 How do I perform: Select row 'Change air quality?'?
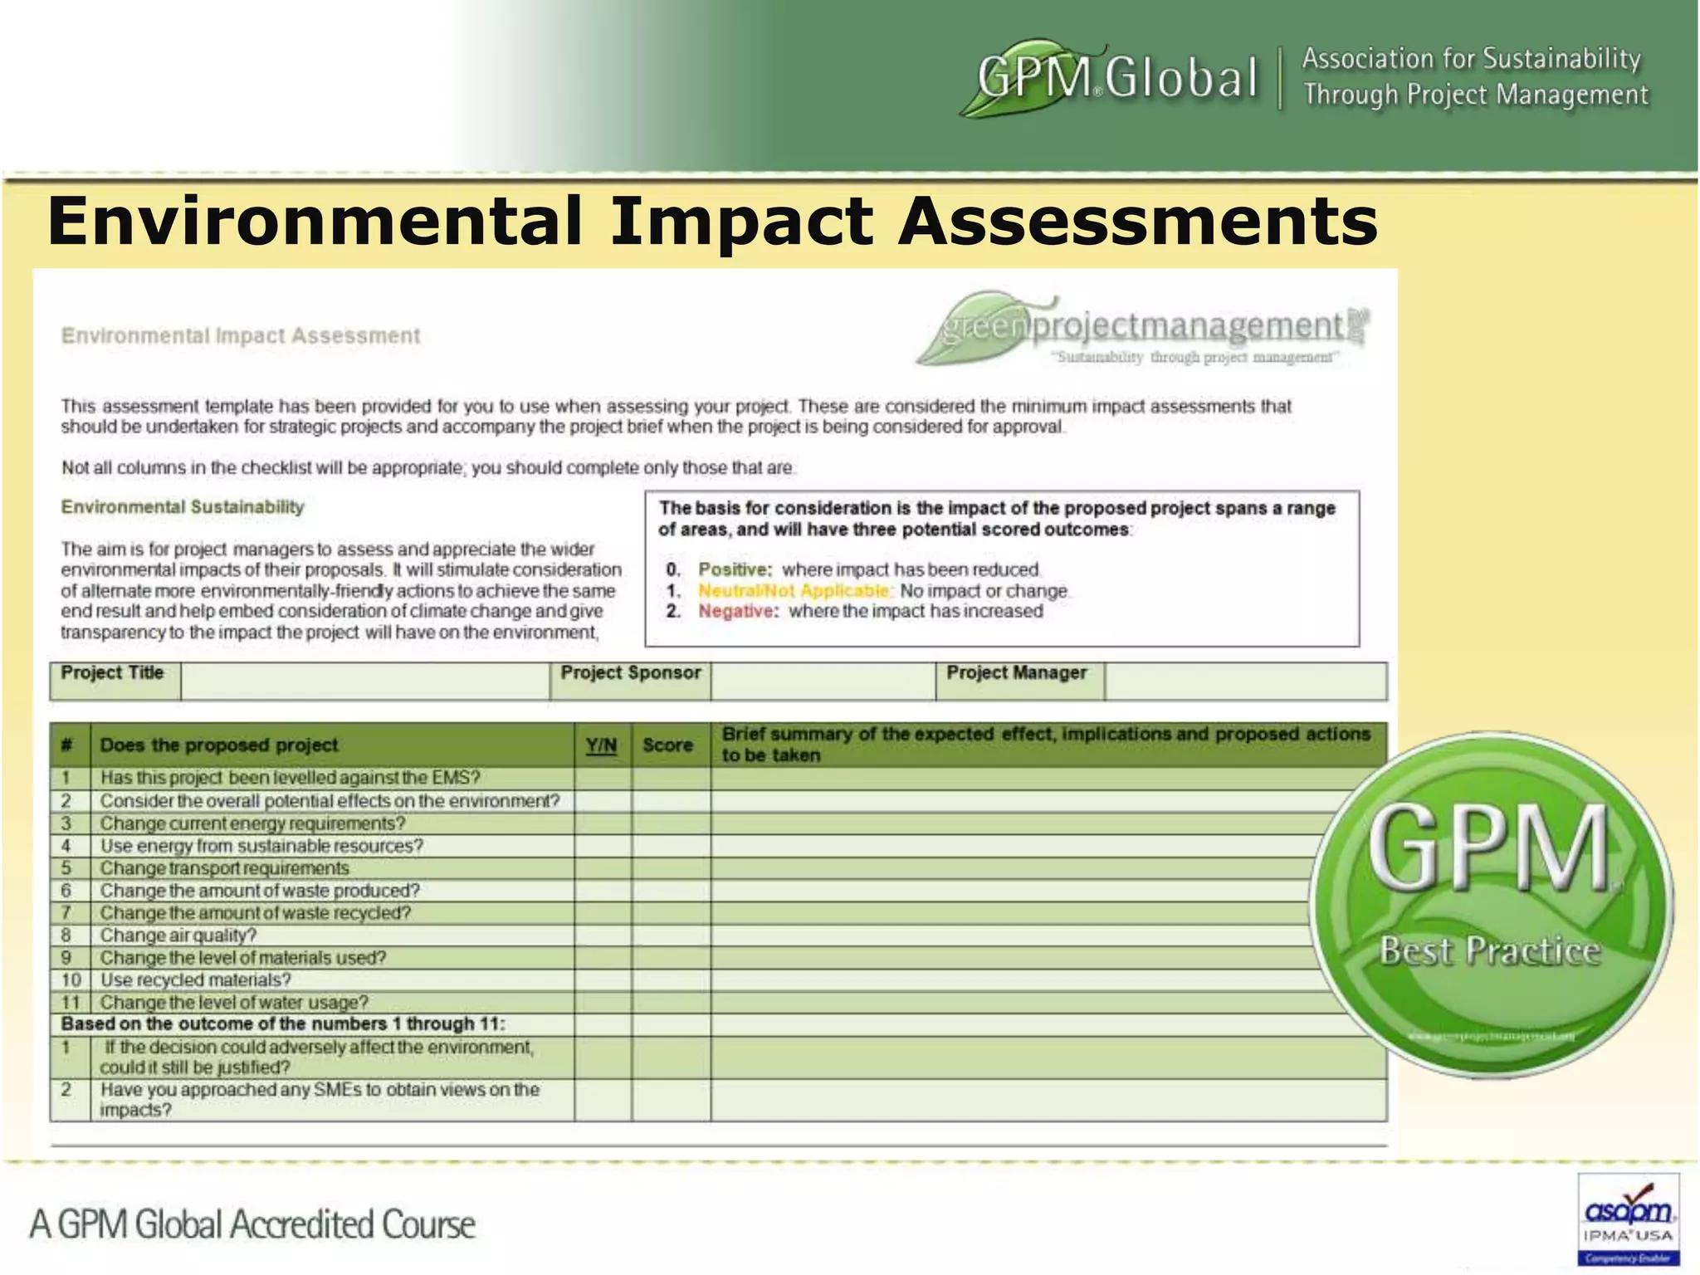click(718, 935)
